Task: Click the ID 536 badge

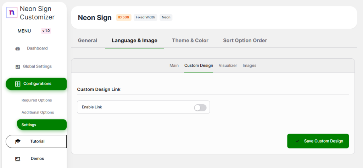Action: tap(124, 17)
